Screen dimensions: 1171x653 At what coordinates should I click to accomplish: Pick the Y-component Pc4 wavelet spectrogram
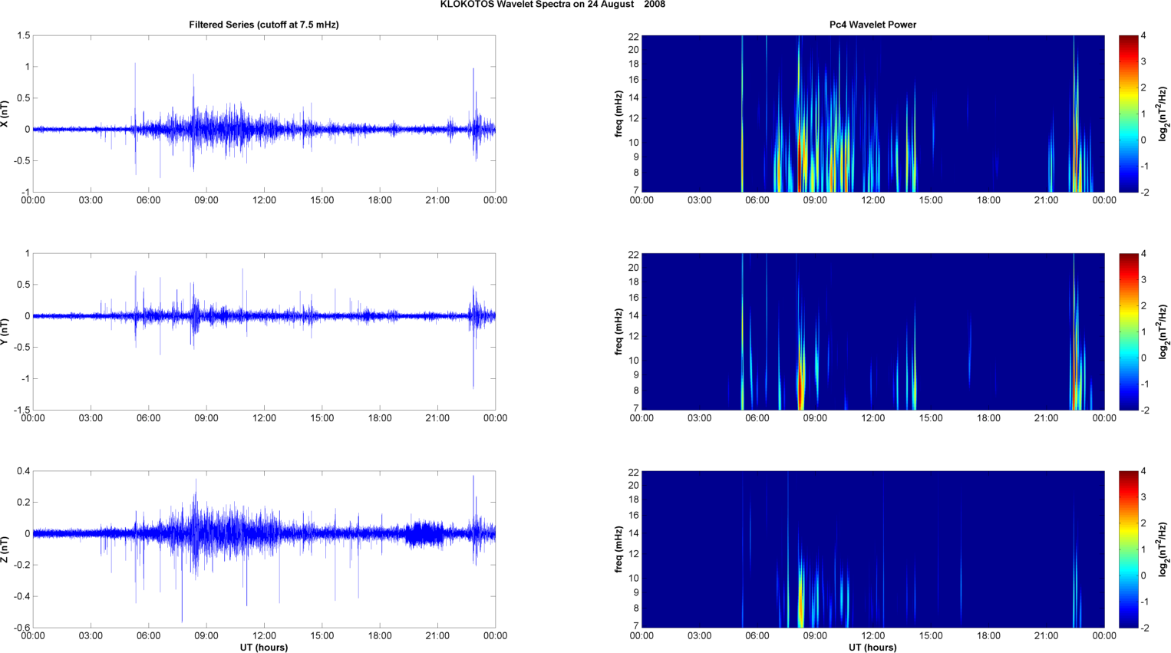pyautogui.click(x=872, y=331)
